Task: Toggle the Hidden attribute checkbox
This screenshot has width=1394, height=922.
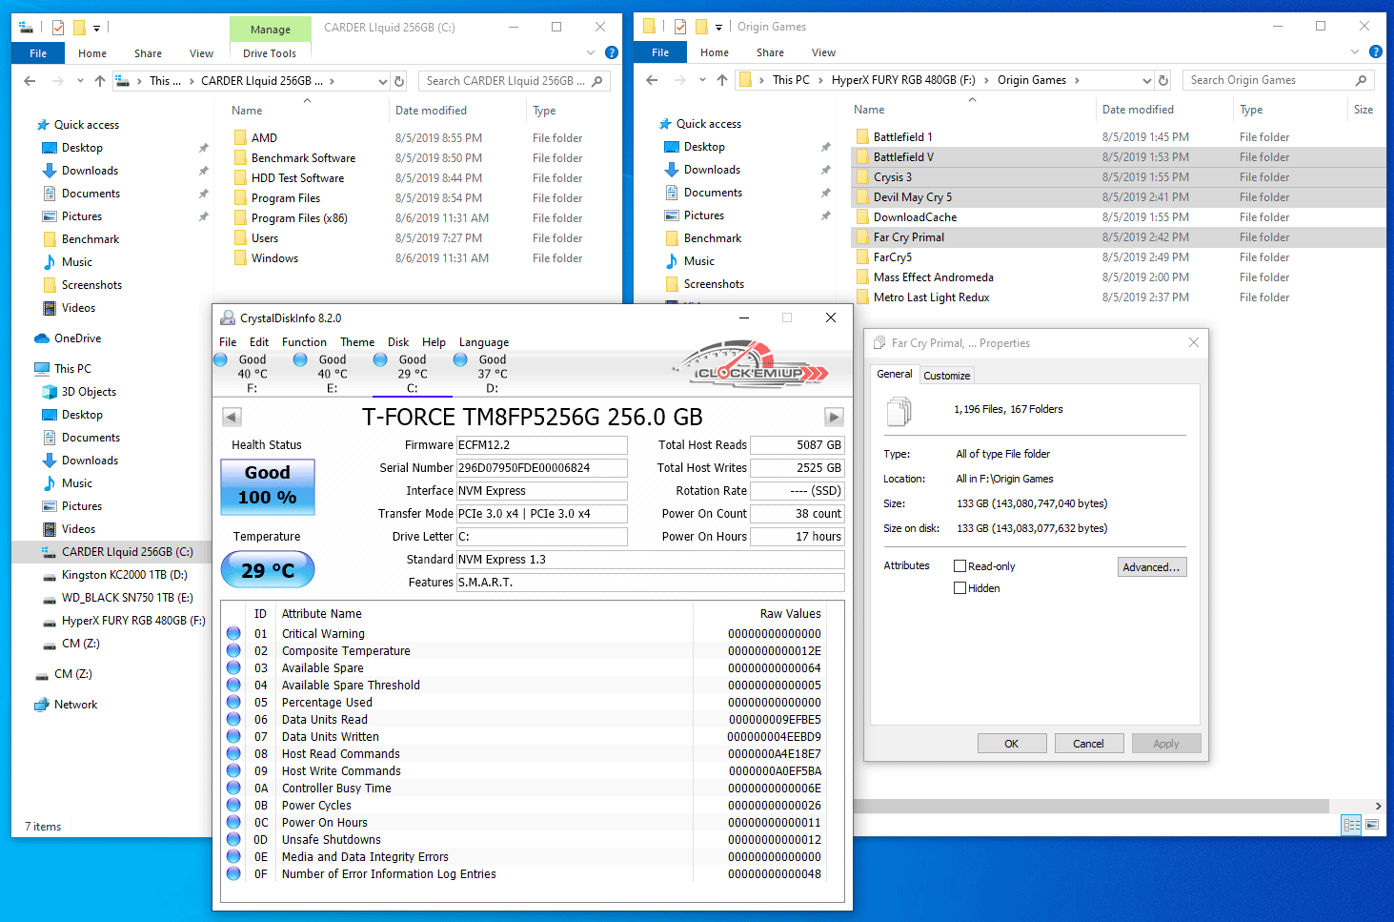Action: [960, 588]
